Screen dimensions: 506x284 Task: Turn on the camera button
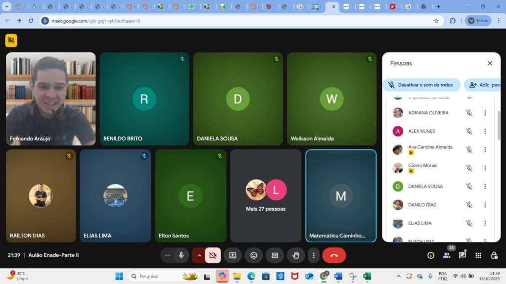point(213,255)
